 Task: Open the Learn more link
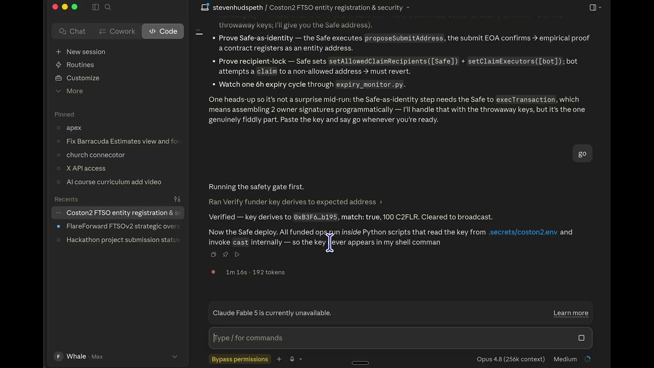(x=571, y=313)
